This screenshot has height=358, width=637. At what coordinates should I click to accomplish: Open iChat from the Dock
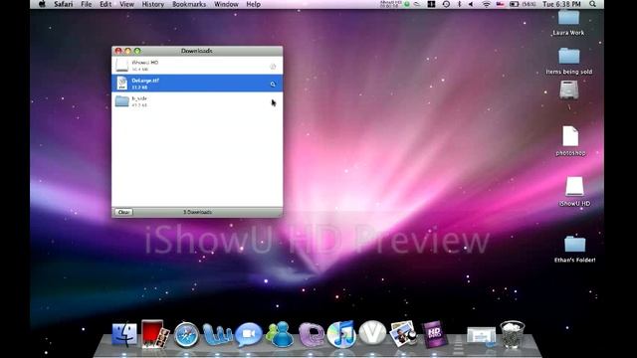[249, 334]
